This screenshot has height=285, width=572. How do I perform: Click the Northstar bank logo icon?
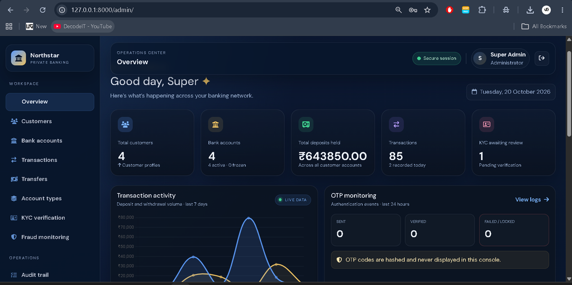tap(18, 58)
